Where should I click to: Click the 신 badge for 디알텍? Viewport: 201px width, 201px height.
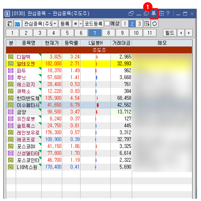11,57
